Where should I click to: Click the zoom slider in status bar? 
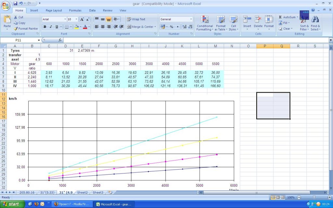click(x=313, y=197)
